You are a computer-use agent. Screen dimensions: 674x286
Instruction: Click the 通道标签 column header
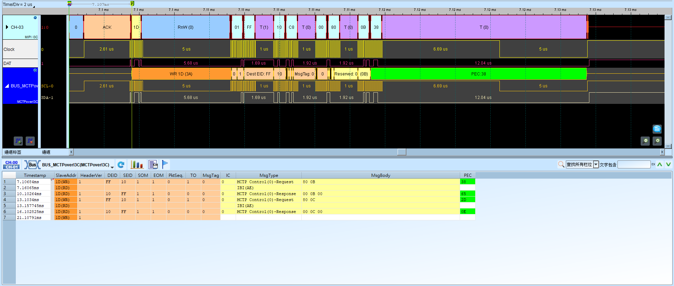(13, 152)
